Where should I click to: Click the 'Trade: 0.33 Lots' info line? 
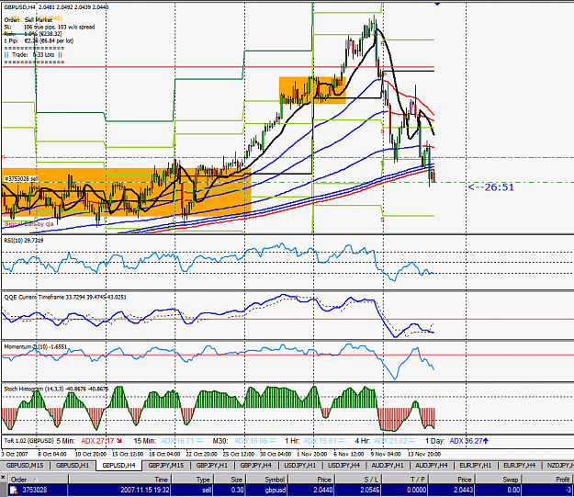coord(33,54)
